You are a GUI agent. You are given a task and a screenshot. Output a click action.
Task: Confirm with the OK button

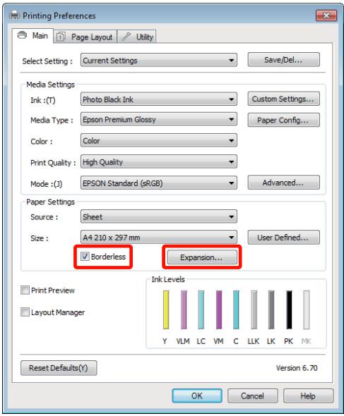(197, 396)
